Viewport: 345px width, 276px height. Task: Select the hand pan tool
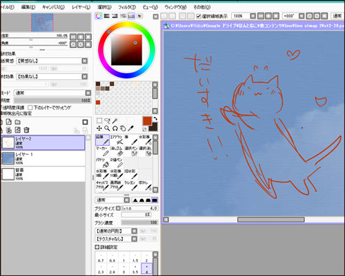pyautogui.click(x=123, y=129)
